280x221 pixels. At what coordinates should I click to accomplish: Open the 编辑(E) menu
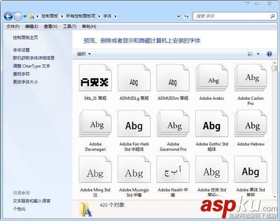coord(32,27)
